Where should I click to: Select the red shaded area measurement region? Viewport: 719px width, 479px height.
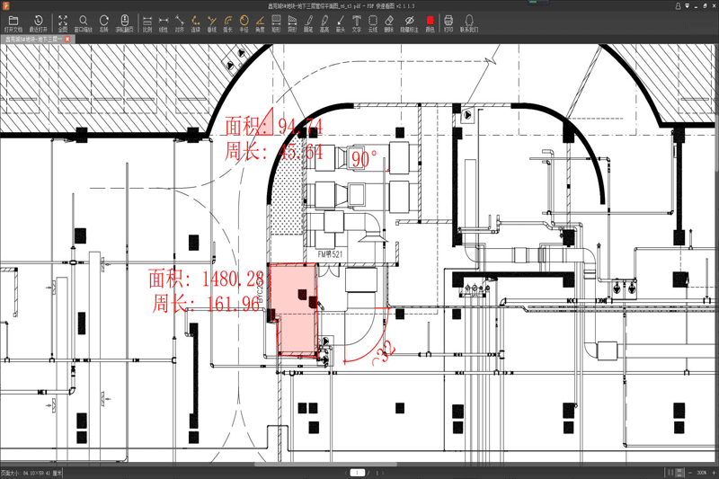[294, 310]
